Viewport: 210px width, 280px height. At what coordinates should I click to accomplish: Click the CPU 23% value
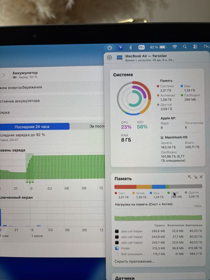coord(126,127)
